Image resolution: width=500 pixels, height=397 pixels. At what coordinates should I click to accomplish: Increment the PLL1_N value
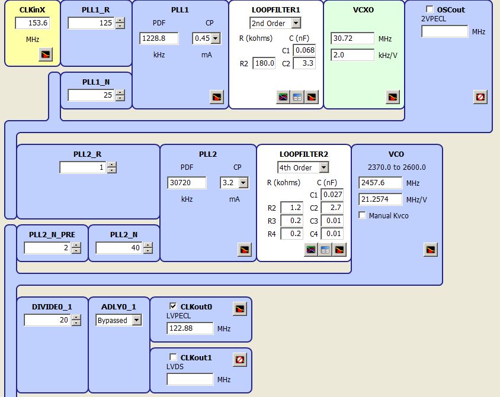tap(120, 92)
